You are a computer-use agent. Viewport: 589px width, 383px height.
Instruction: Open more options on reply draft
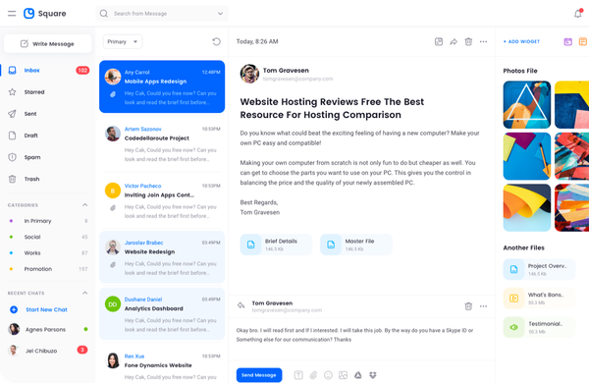[483, 306]
